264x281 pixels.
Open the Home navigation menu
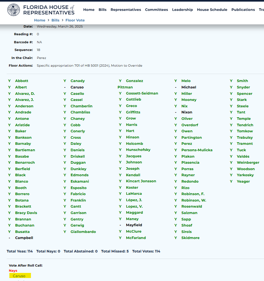coord(89,10)
